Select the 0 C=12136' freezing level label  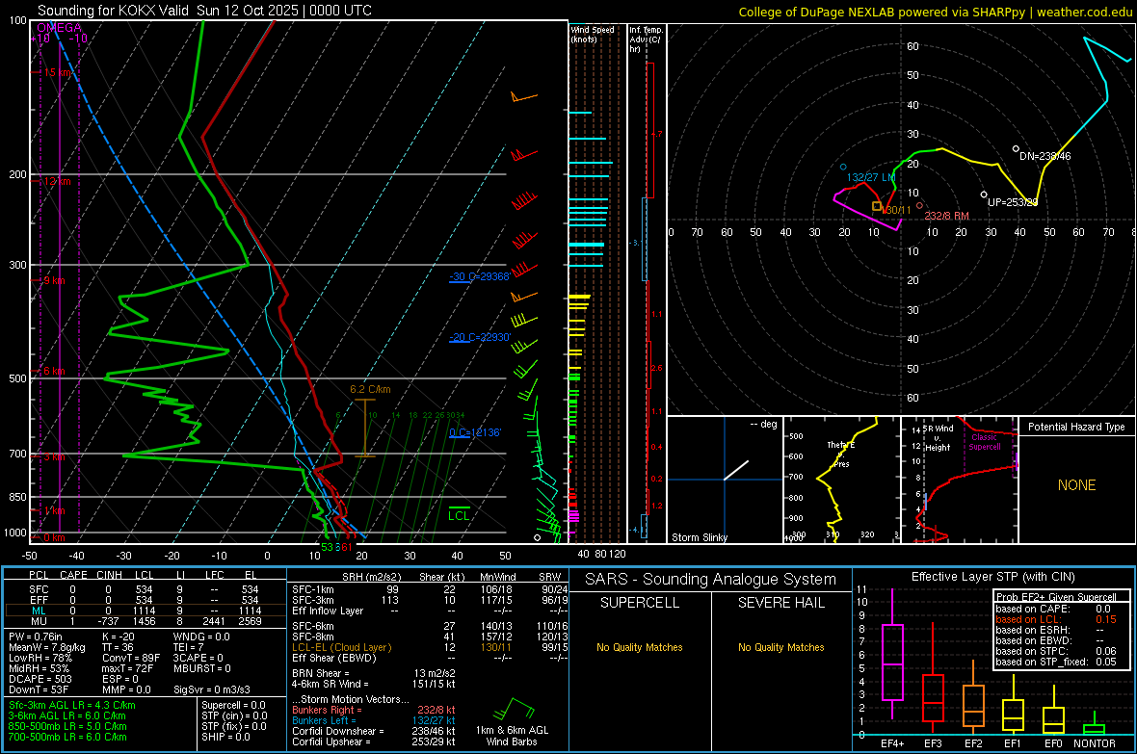pyautogui.click(x=475, y=432)
